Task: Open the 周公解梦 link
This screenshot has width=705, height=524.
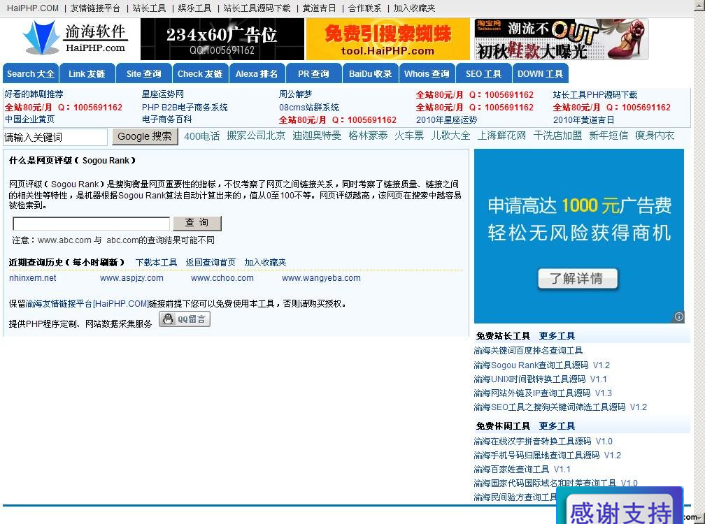Action: (x=295, y=94)
